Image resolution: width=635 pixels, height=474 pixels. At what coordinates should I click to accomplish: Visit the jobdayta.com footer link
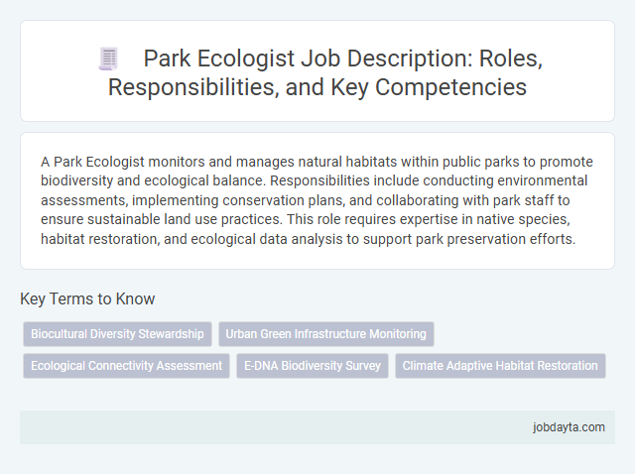point(569,427)
